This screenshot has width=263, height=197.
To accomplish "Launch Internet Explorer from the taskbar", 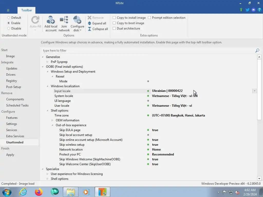I will [x=23, y=192].
